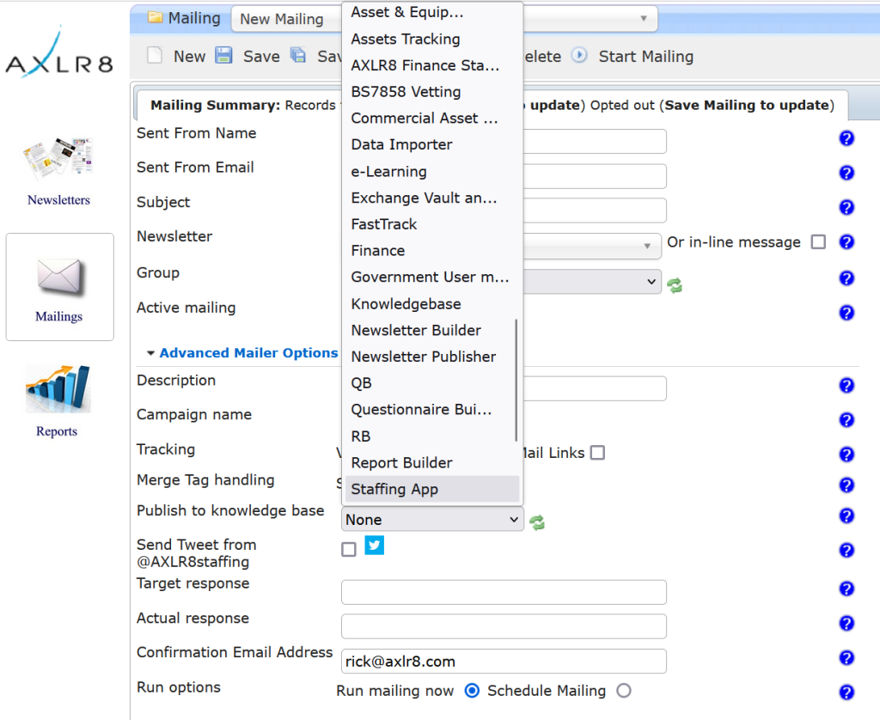This screenshot has height=720, width=880.
Task: Choose BS7858 Vetting from the list
Action: pos(432,92)
